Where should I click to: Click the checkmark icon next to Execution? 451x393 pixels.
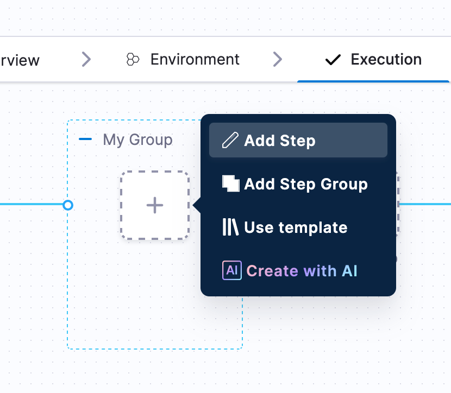[x=333, y=60]
